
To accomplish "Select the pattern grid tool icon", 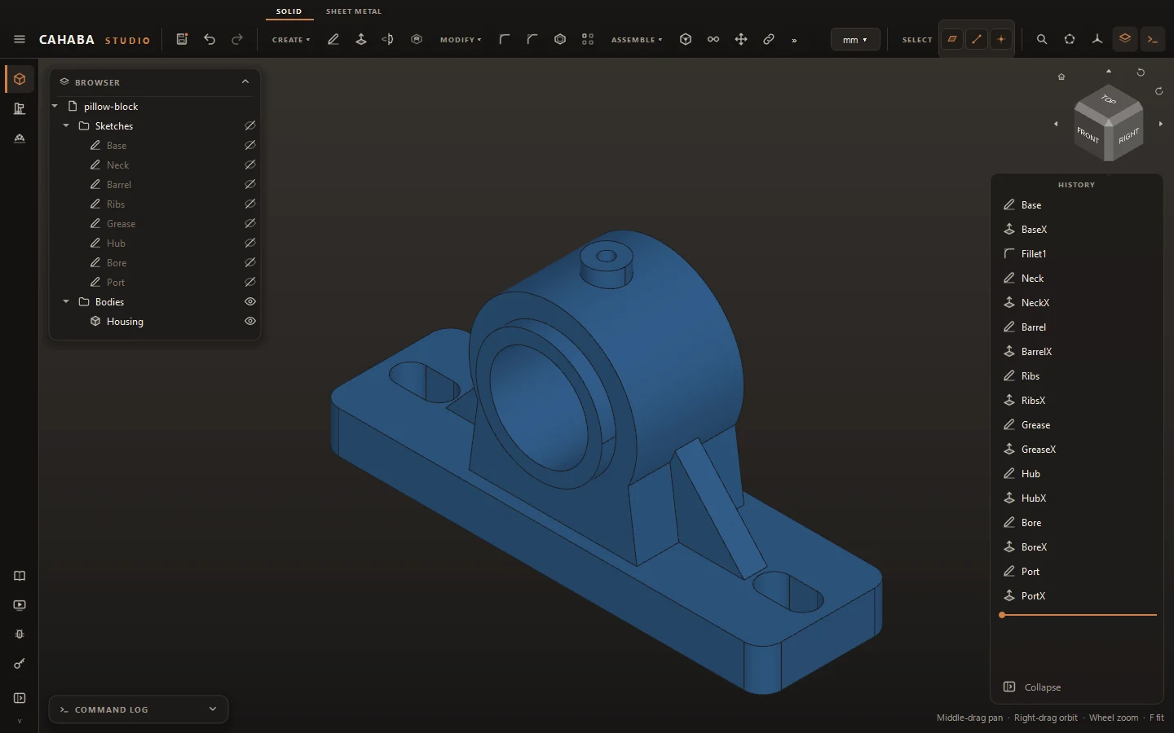I will [x=588, y=39].
